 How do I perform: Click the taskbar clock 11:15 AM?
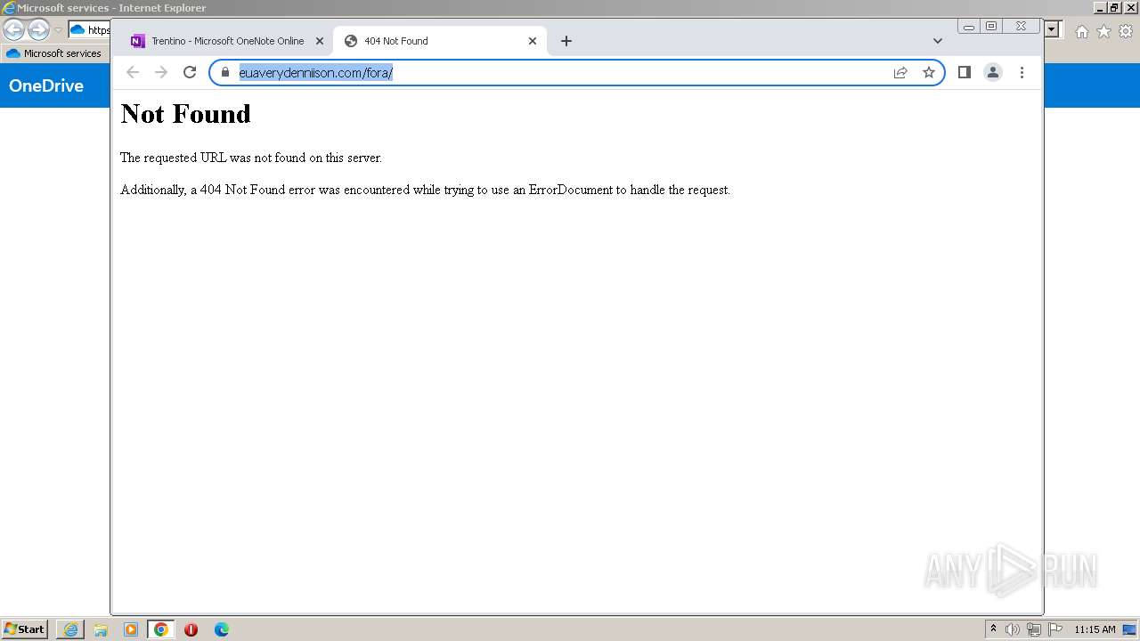[1095, 629]
